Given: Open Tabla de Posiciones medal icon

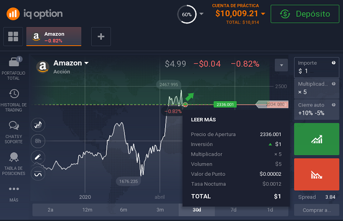Looking at the screenshot, I should coord(14,157).
